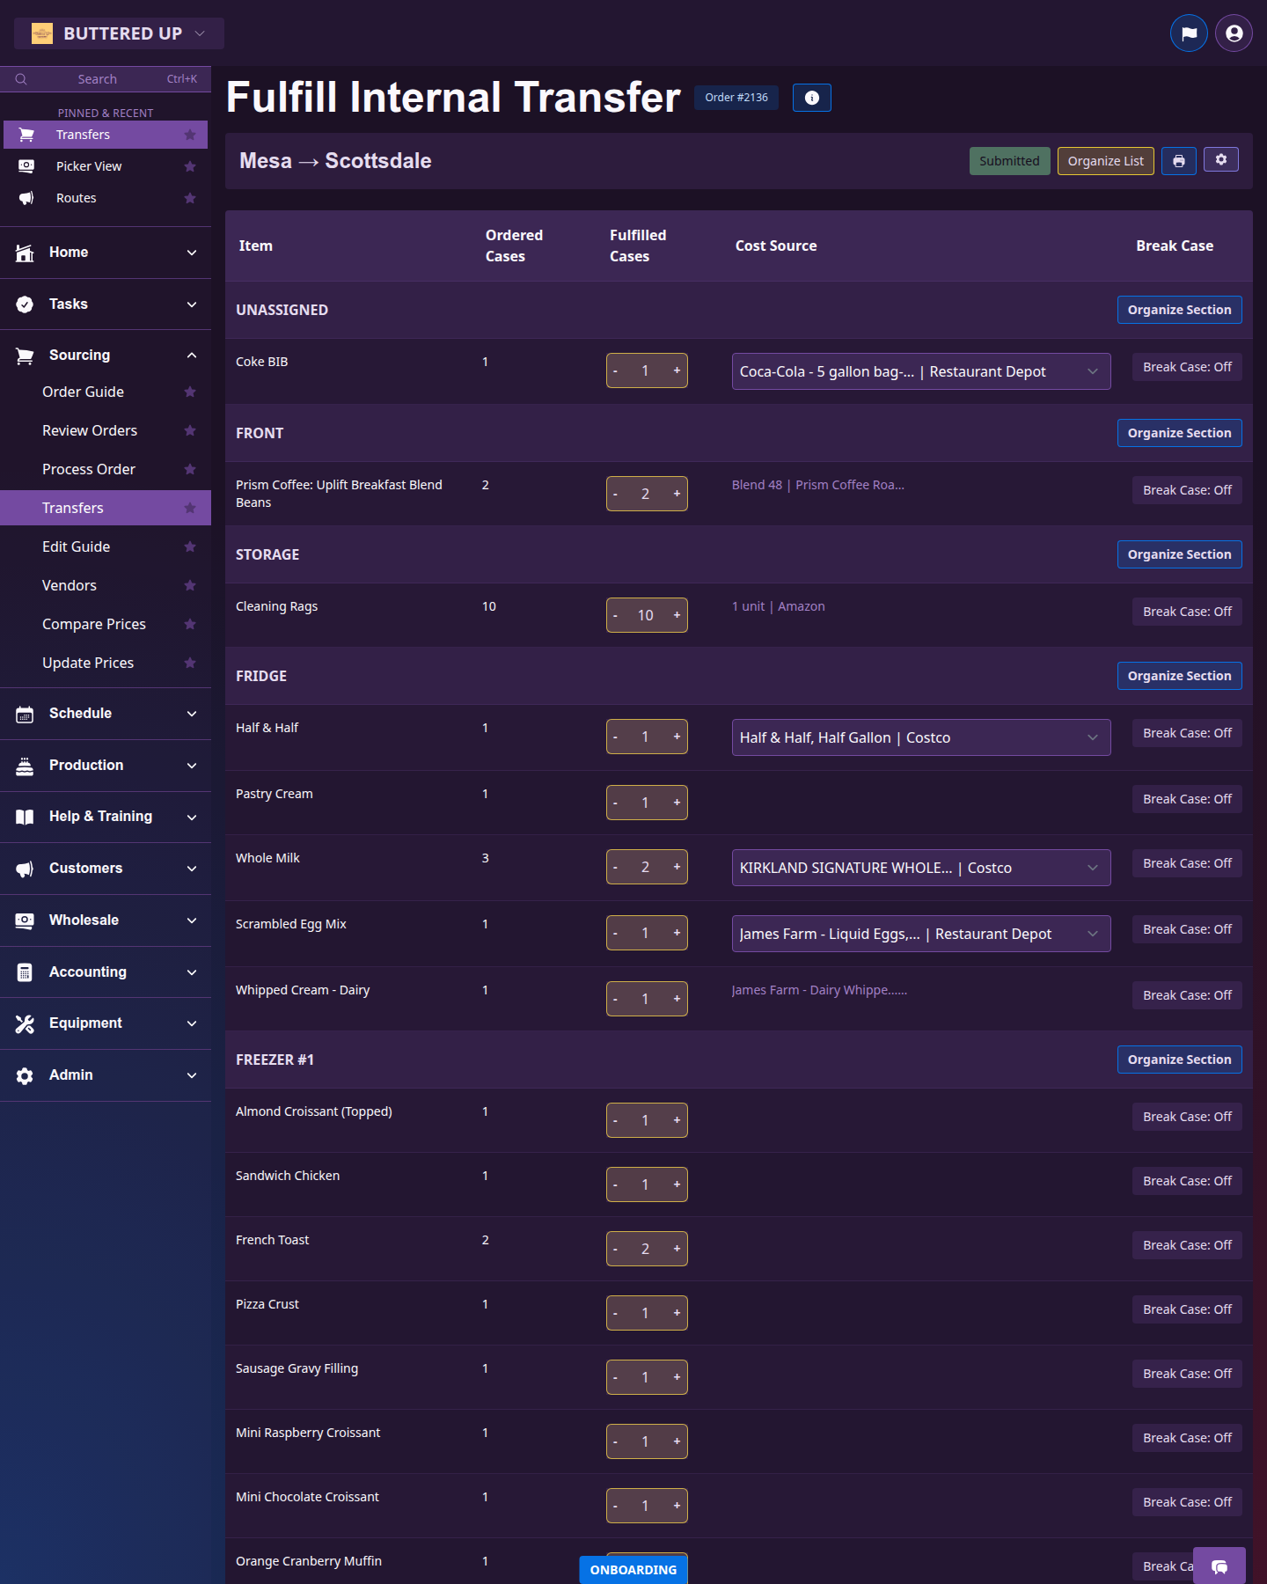Open the Half & Half cost source dropdown
The width and height of the screenshot is (1267, 1584).
(921, 737)
